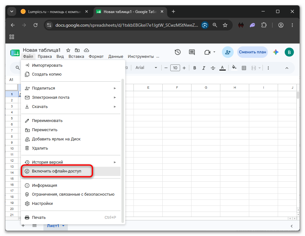Apply strikethrough formatting
The image size is (305, 236).
pyautogui.click(x=213, y=68)
